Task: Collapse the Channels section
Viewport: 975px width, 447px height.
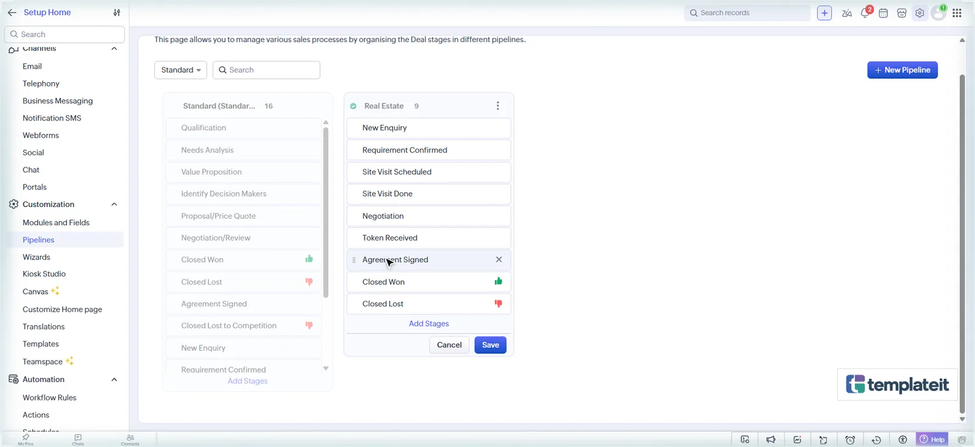Action: pos(114,49)
